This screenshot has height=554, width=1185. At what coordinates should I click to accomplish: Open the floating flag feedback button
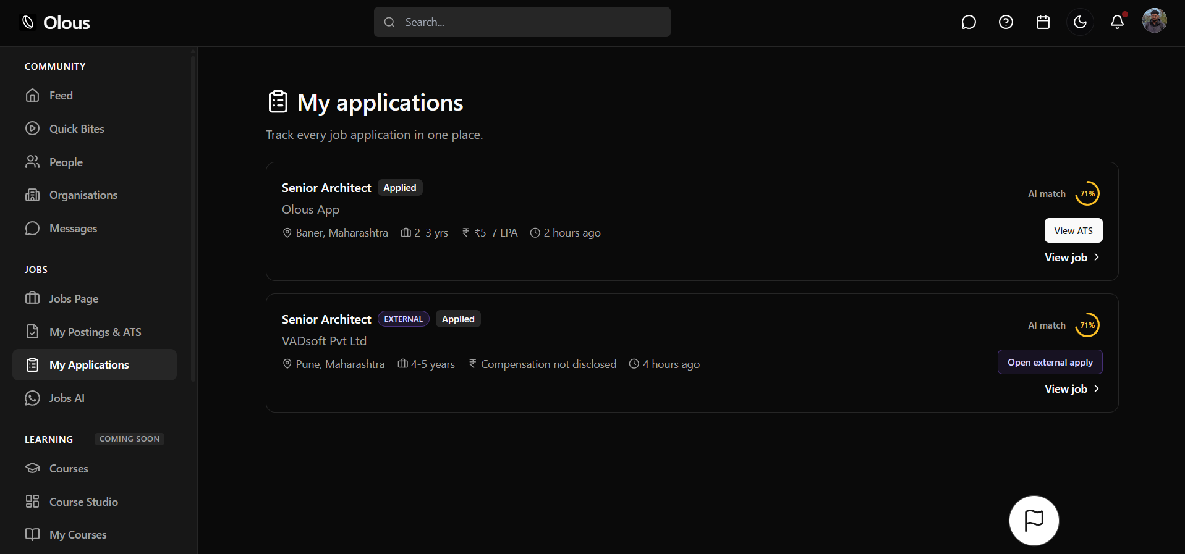[1034, 521]
